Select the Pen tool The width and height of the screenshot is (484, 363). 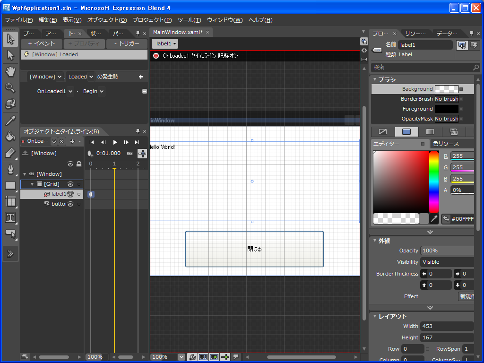point(10,169)
